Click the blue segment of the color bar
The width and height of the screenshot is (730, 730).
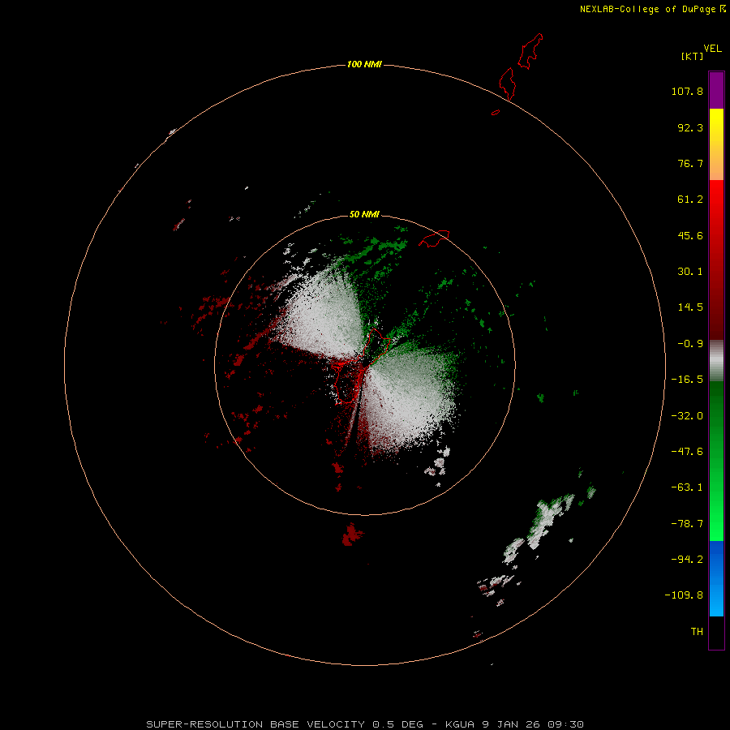tap(716, 578)
